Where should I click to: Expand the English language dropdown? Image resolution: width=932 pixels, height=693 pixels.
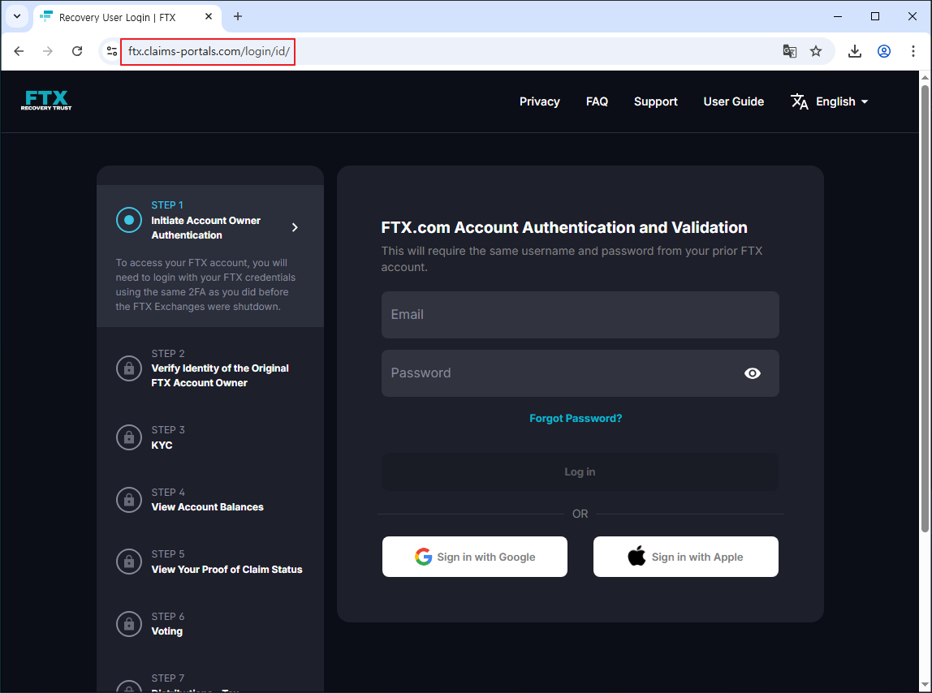(x=842, y=101)
